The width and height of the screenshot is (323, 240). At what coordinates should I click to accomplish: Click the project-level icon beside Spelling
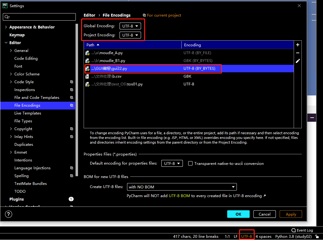71,176
